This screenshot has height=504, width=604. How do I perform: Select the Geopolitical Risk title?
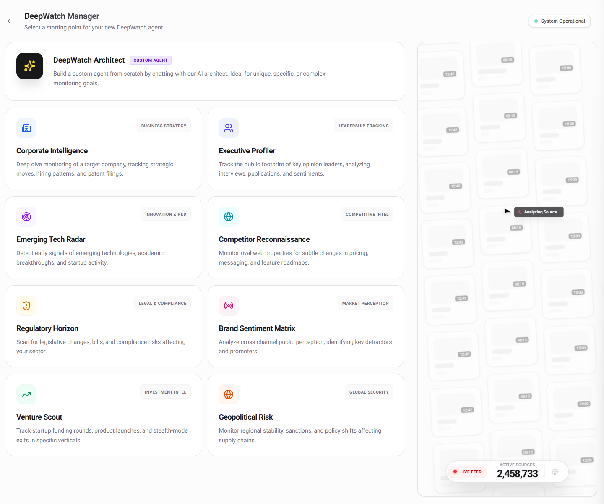point(246,417)
